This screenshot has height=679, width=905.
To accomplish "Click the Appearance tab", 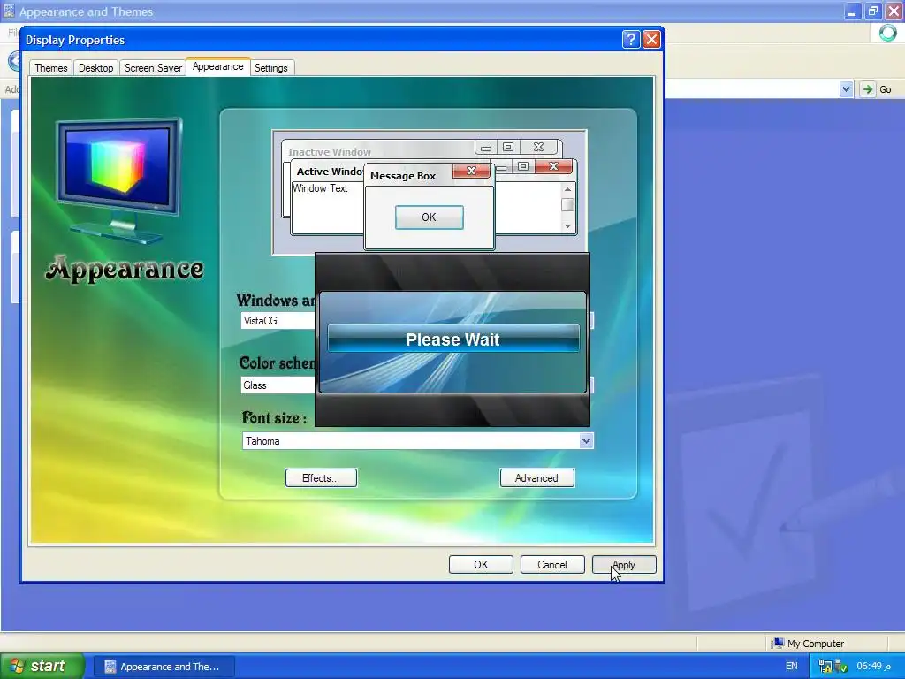I will click(217, 67).
